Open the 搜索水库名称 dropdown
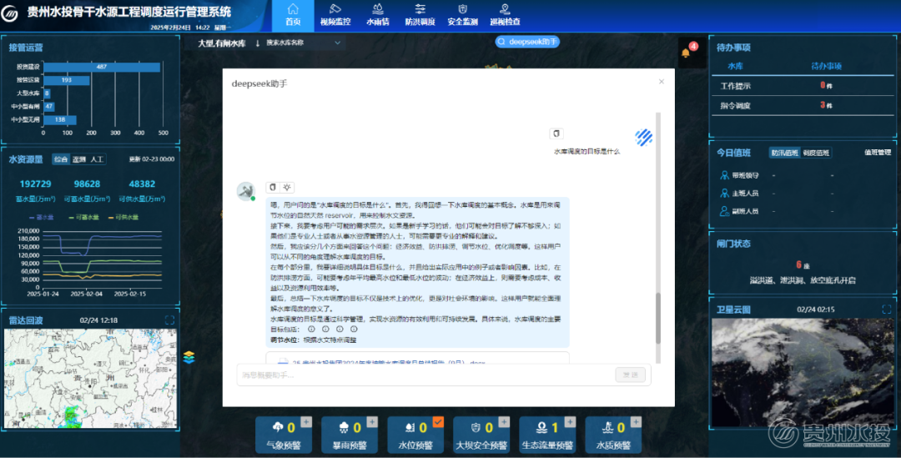 [304, 43]
